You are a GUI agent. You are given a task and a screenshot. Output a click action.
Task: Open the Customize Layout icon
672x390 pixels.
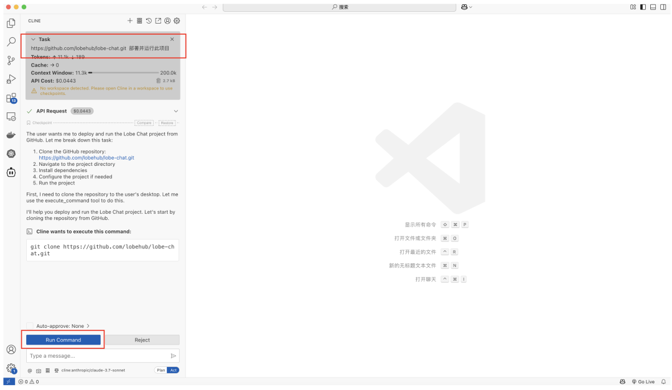coord(633,7)
